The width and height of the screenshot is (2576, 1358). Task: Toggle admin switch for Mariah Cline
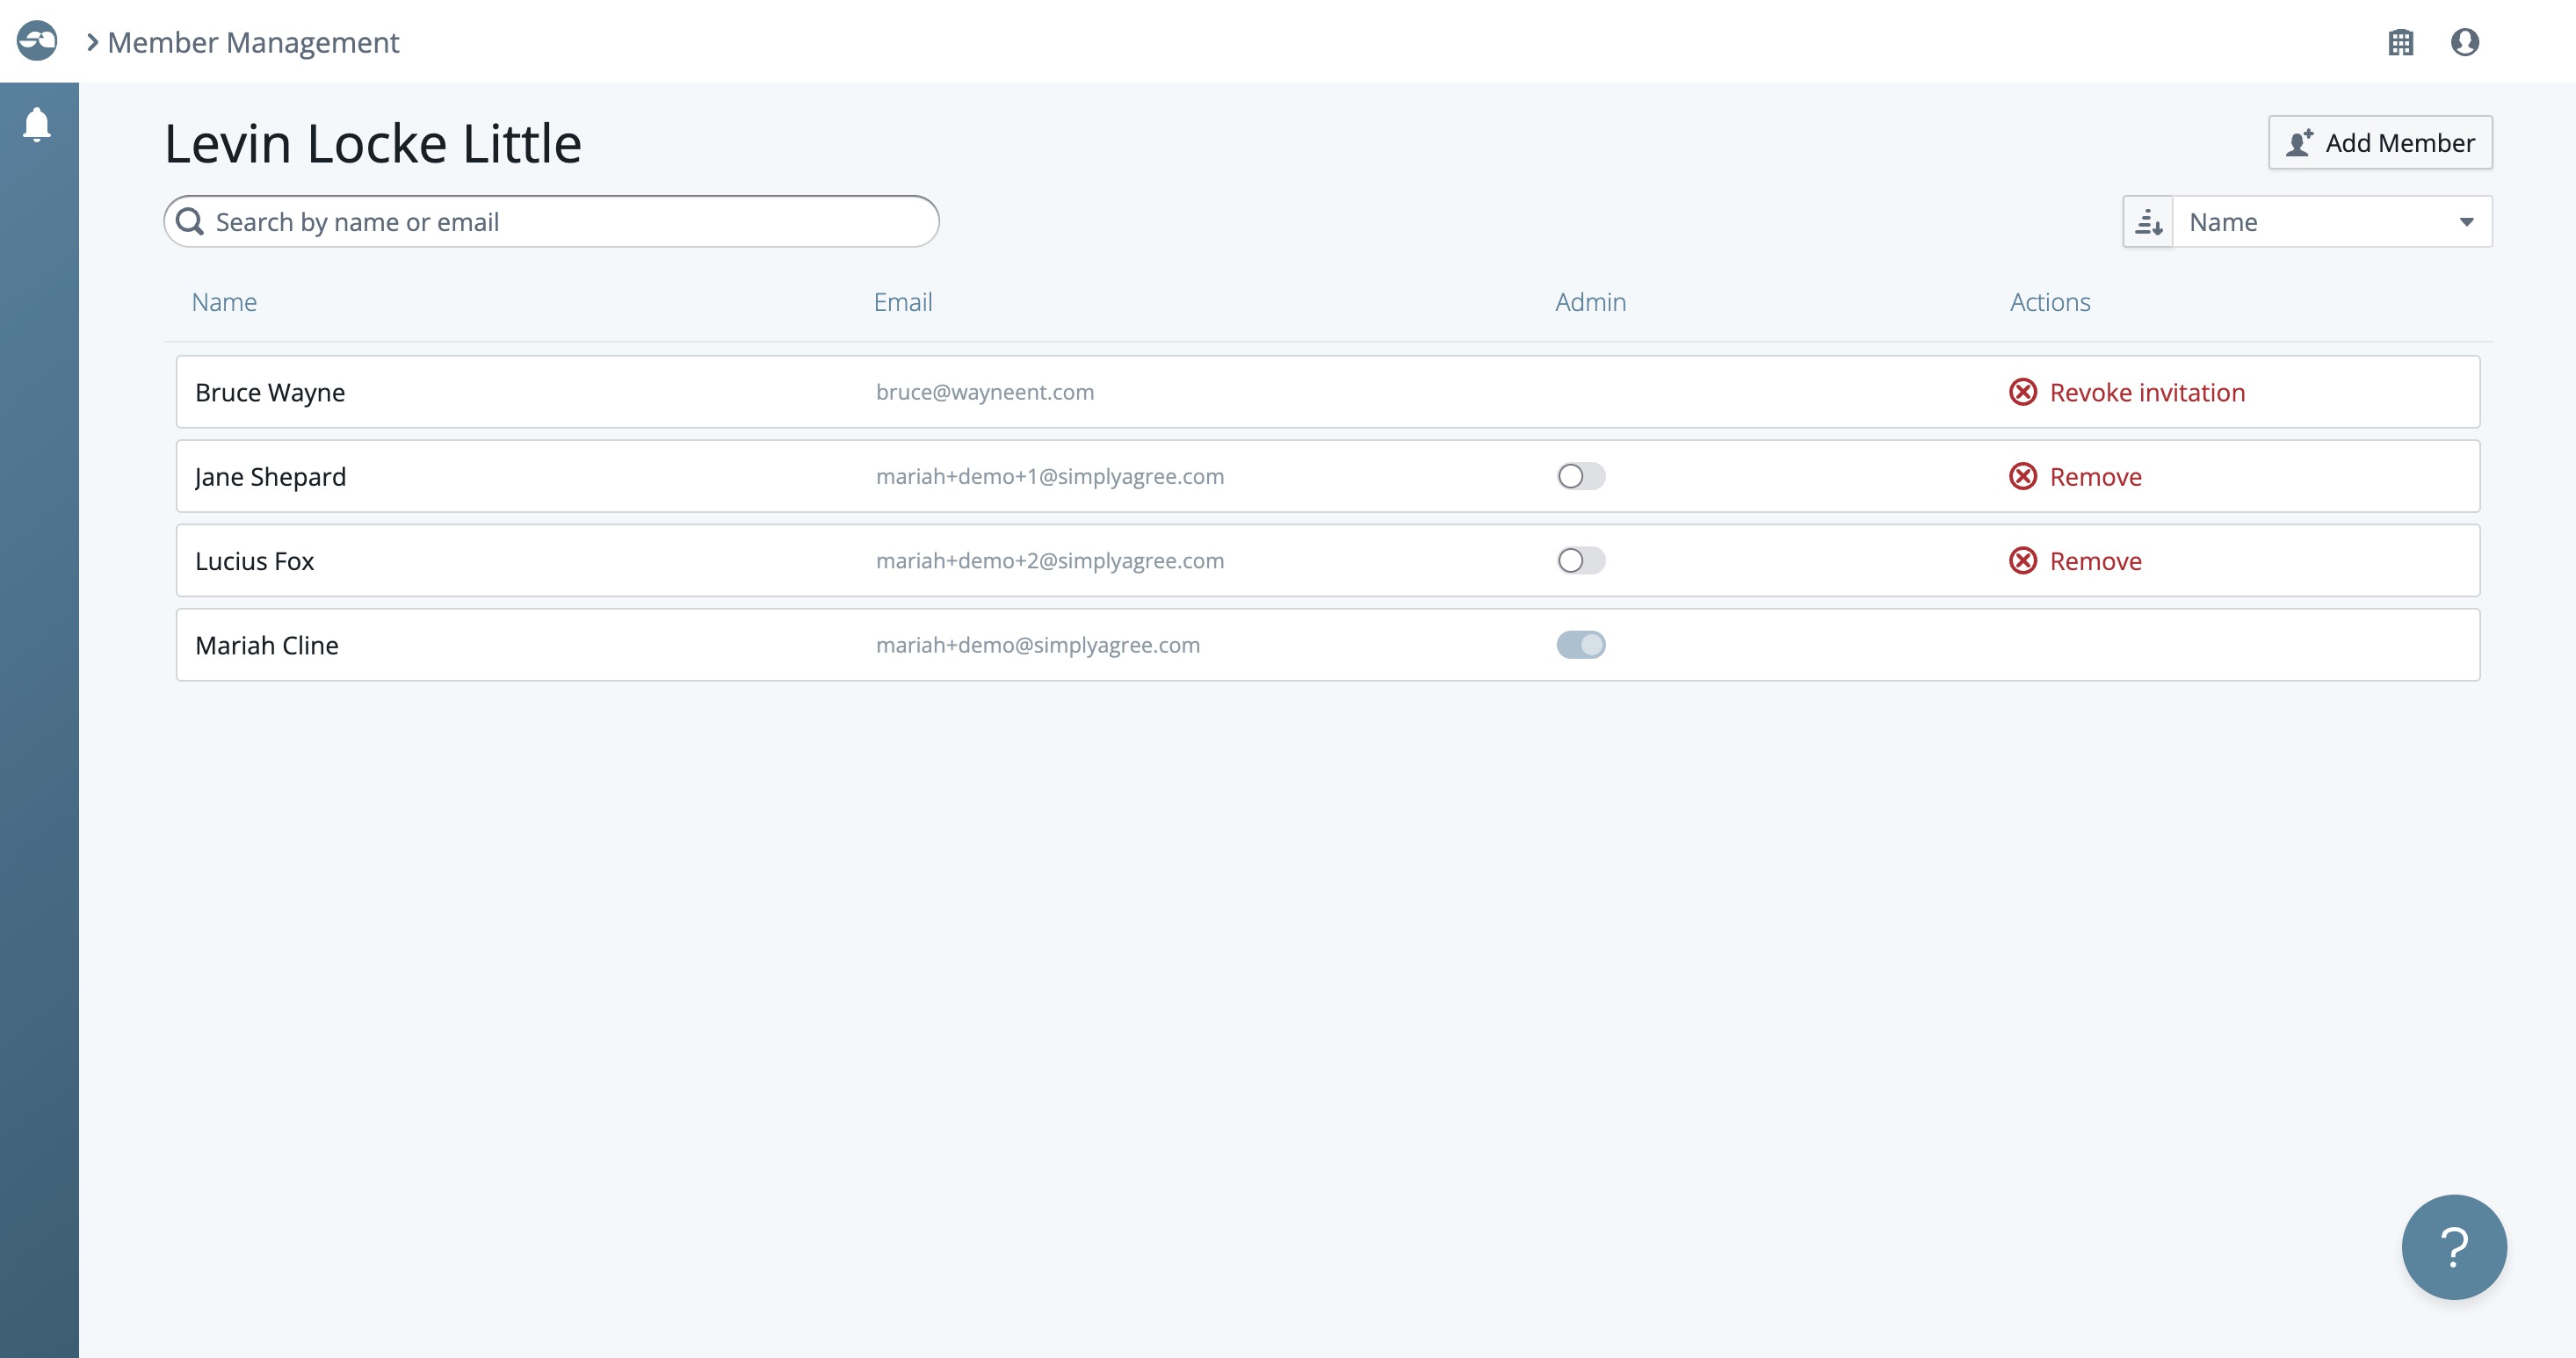tap(1580, 645)
